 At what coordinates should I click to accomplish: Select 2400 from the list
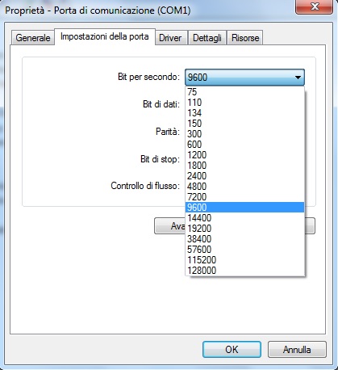(245, 176)
